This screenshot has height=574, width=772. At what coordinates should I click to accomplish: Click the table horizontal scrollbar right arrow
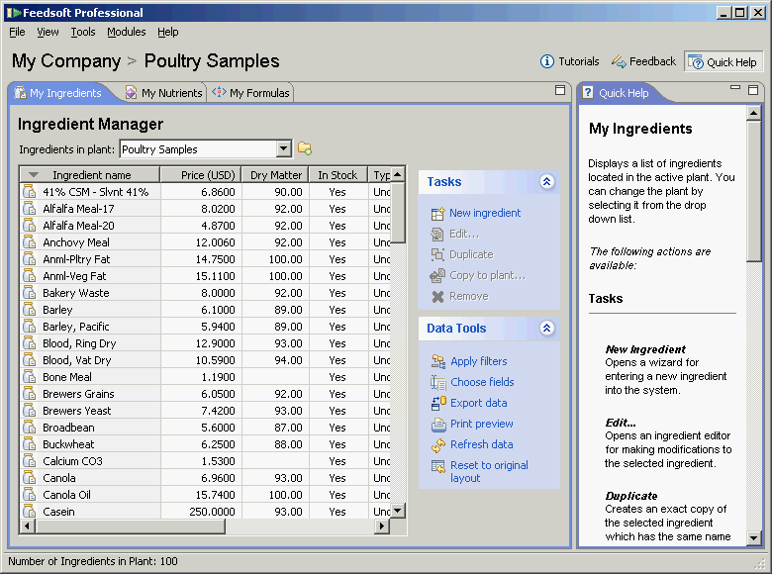click(x=382, y=526)
